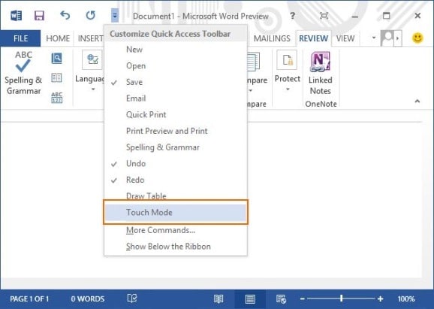The height and width of the screenshot is (309, 434).
Task: Click the Compare documents icon
Action: [x=253, y=62]
